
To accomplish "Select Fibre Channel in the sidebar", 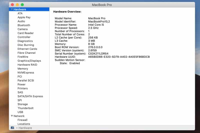I will click(x=27, y=53).
